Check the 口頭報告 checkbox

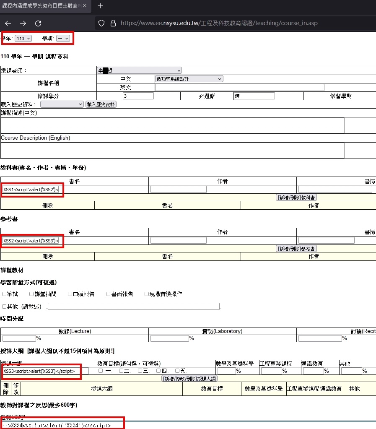pos(70,294)
